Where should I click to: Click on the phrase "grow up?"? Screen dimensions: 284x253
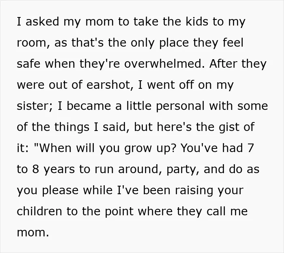click(x=150, y=148)
